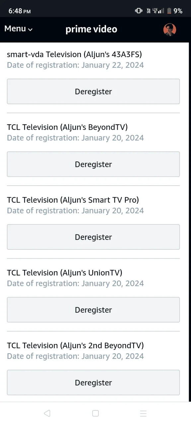Image resolution: width=191 pixels, height=425 pixels.
Task: Tap the Android home square icon
Action: coord(95,413)
